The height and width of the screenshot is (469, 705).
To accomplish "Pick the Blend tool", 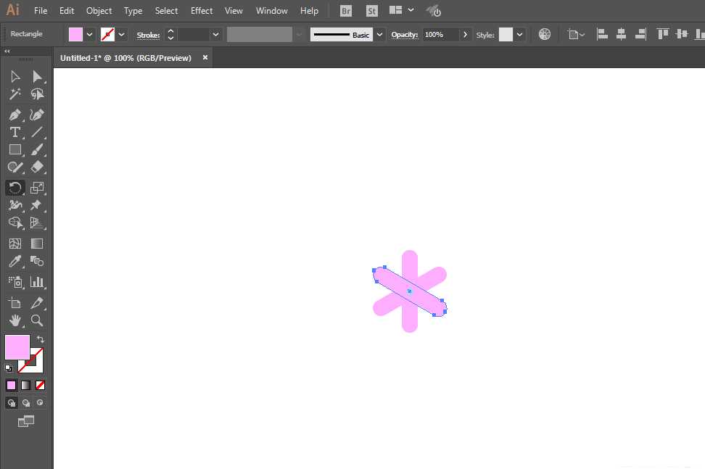I will 37,261.
